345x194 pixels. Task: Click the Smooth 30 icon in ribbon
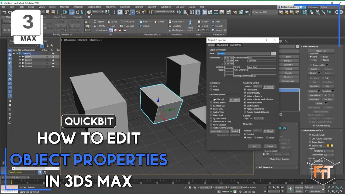(x=219, y=30)
